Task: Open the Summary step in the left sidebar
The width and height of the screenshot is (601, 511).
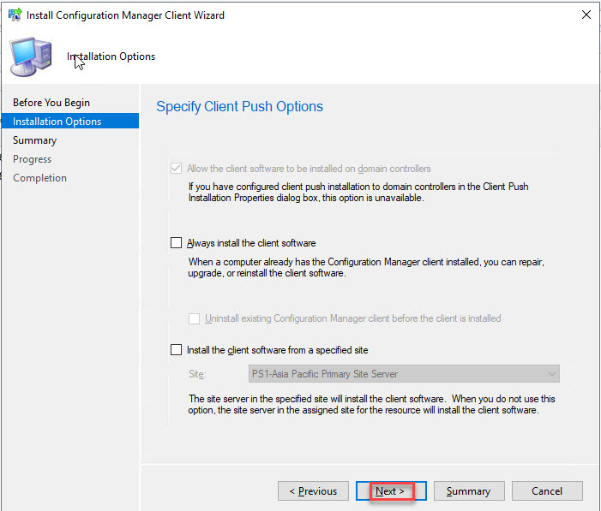Action: coord(34,140)
